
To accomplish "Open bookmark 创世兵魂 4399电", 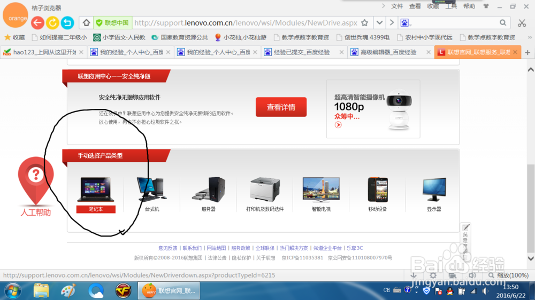I will [363, 37].
